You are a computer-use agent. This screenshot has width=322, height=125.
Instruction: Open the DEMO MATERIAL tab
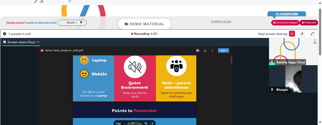pyautogui.click(x=144, y=24)
